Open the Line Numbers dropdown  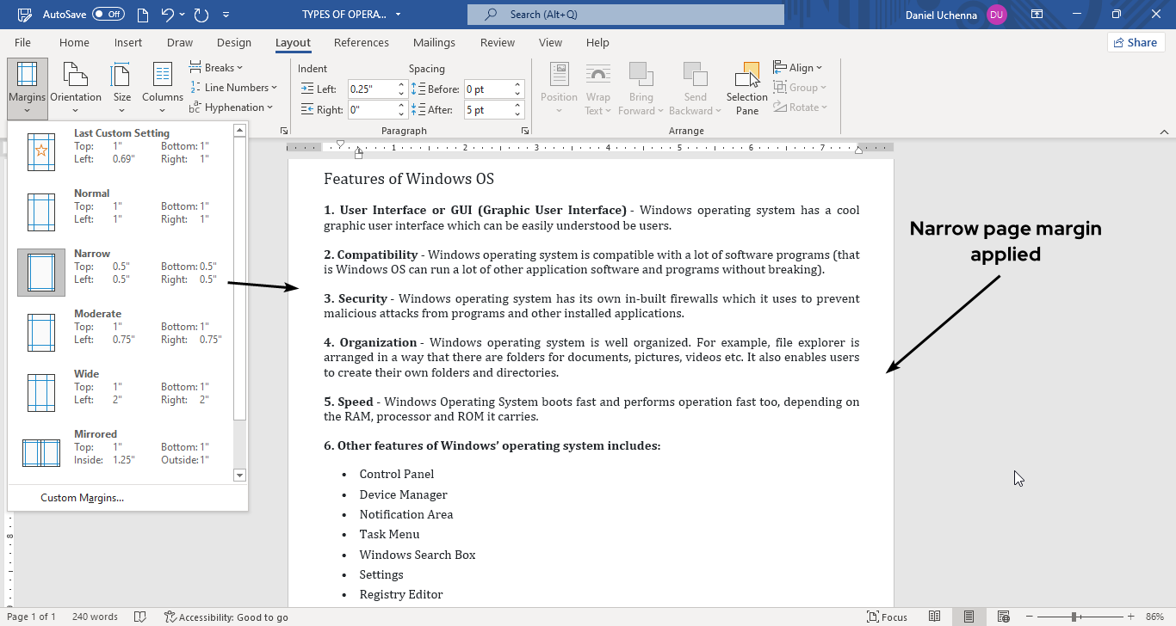coord(234,88)
